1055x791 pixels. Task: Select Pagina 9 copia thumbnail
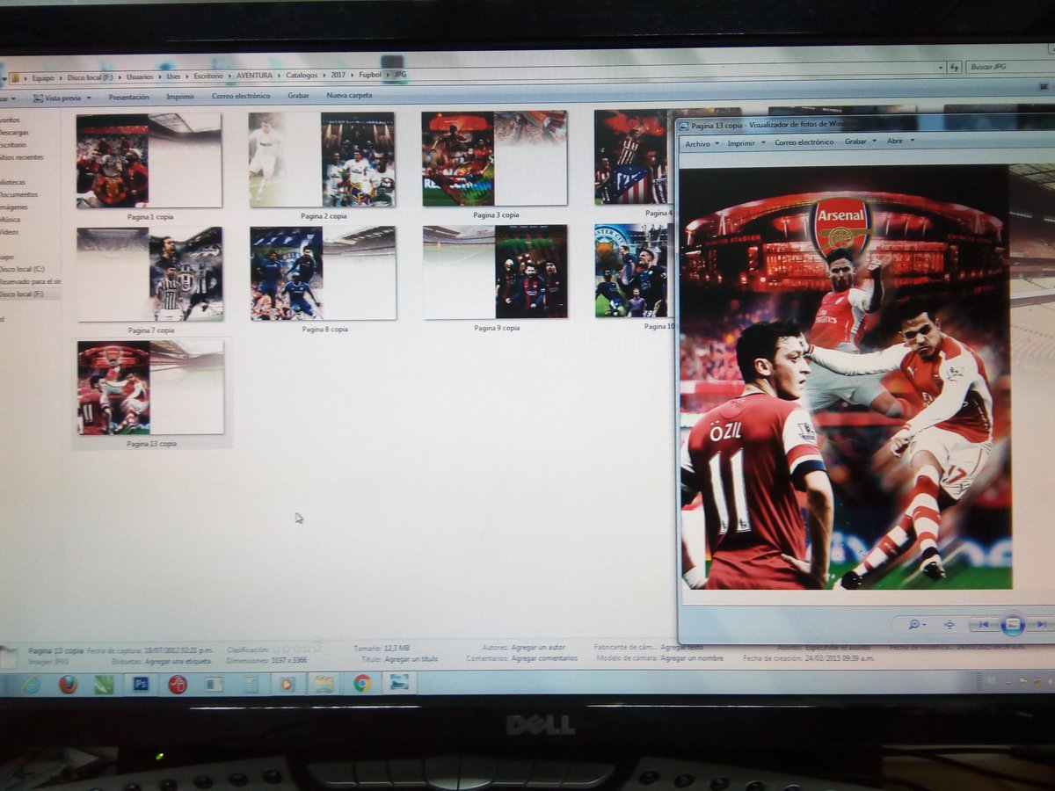[x=496, y=272]
